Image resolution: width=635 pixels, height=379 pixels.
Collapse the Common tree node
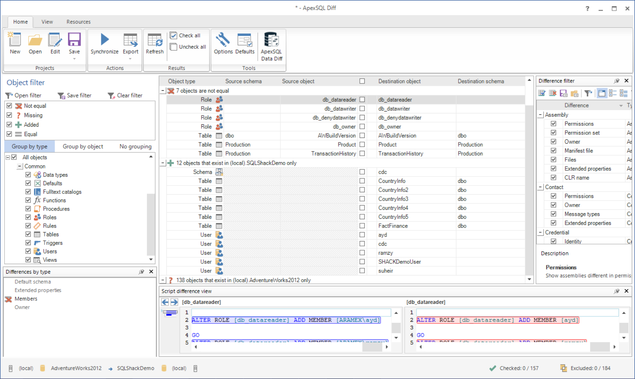(x=20, y=166)
